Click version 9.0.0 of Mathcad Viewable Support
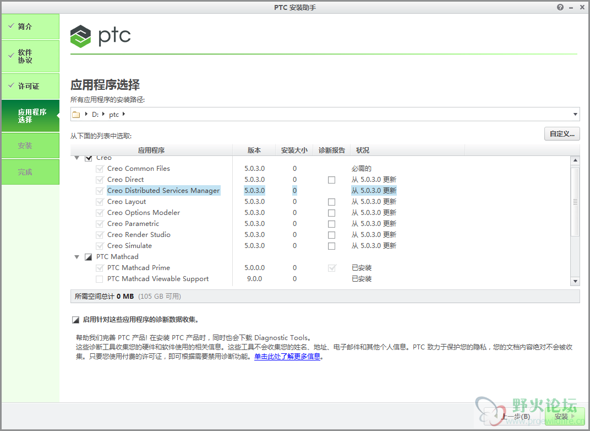Image resolution: width=590 pixels, height=431 pixels. [x=254, y=279]
